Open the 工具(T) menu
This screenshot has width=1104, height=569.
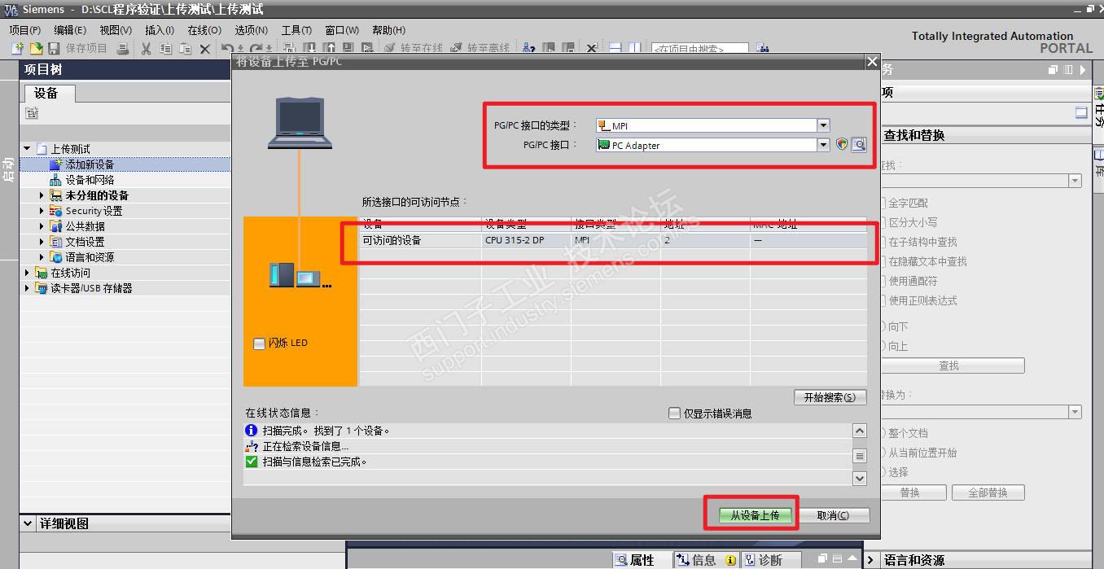click(296, 30)
